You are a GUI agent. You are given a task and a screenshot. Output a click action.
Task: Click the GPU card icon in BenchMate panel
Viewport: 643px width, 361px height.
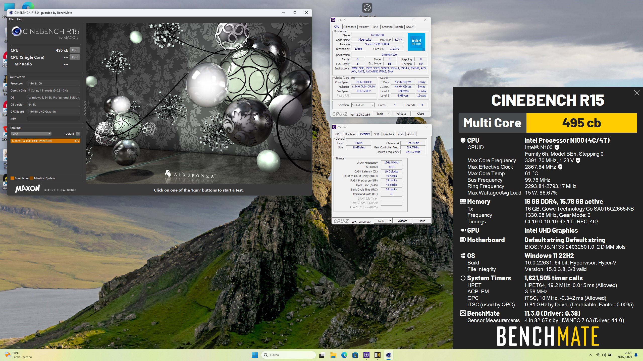[x=463, y=230]
